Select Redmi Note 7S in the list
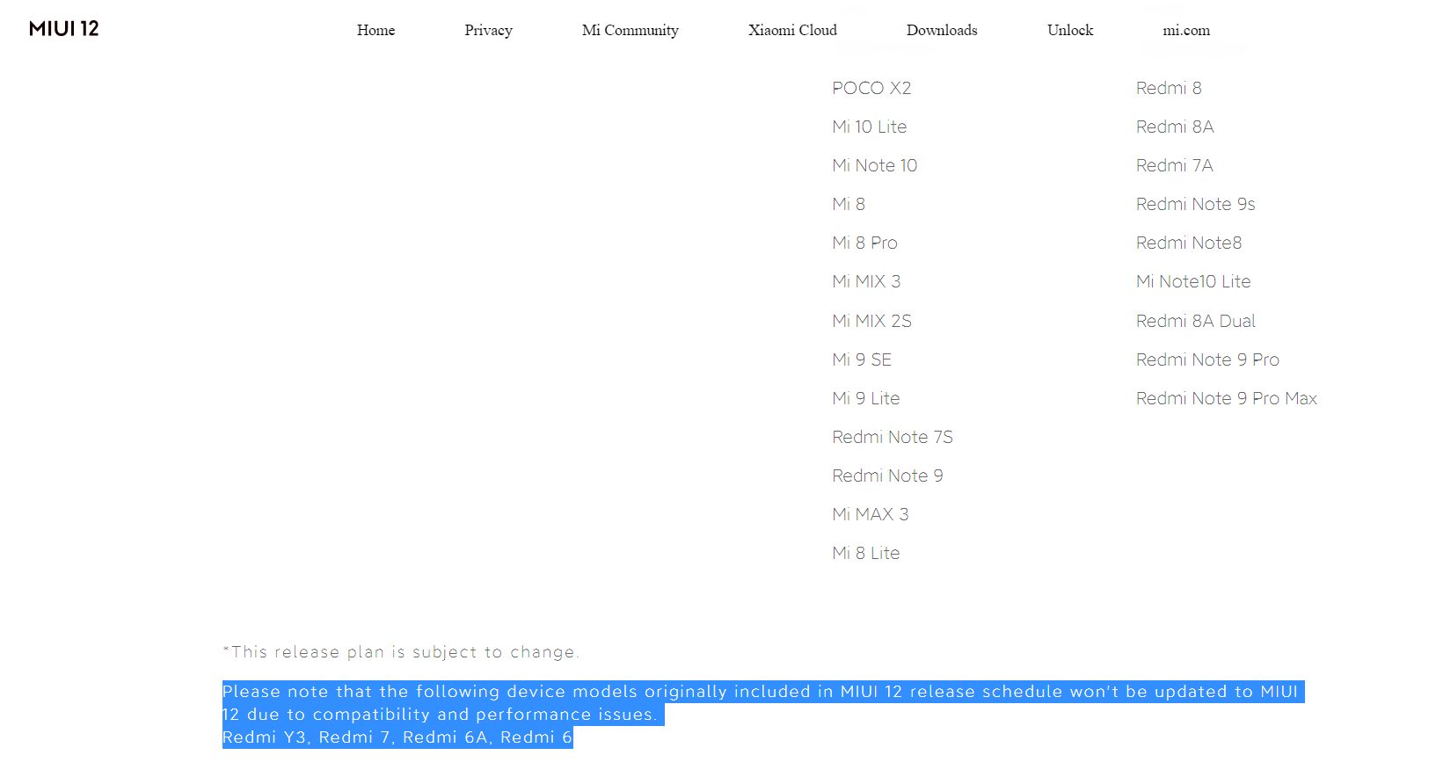1436x777 pixels. coord(893,437)
